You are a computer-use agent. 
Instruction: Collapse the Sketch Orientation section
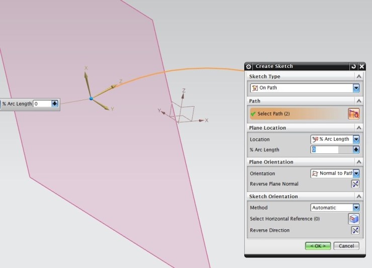point(358,197)
